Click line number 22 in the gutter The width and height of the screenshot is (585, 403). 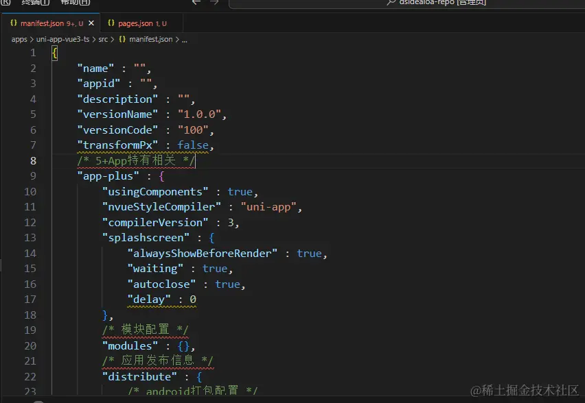pyautogui.click(x=30, y=376)
